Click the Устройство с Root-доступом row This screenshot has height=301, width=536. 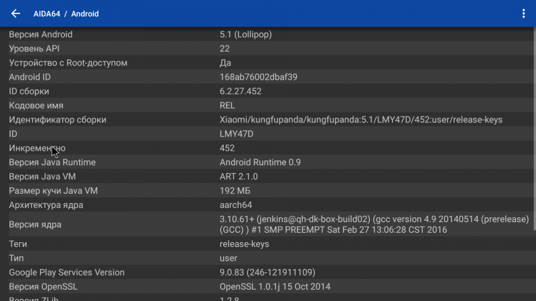pos(268,63)
